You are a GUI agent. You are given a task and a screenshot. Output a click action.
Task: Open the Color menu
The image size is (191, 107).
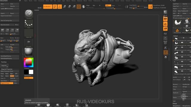pos(35,1)
